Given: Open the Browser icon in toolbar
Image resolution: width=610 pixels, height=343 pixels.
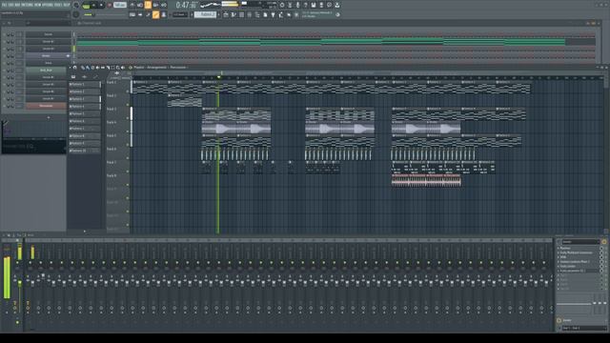Looking at the screenshot, I should [257, 15].
